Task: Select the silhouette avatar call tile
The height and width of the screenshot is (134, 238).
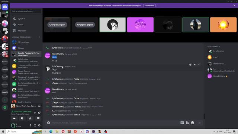Action: click(x=196, y=25)
